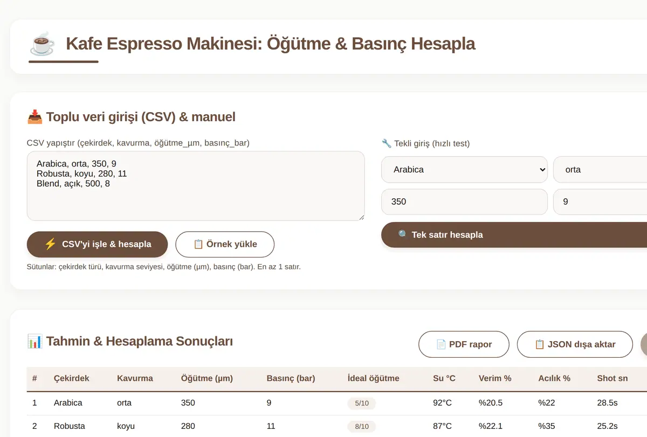Click Arabica cell in results table
The height and width of the screenshot is (437, 647).
[68, 403]
